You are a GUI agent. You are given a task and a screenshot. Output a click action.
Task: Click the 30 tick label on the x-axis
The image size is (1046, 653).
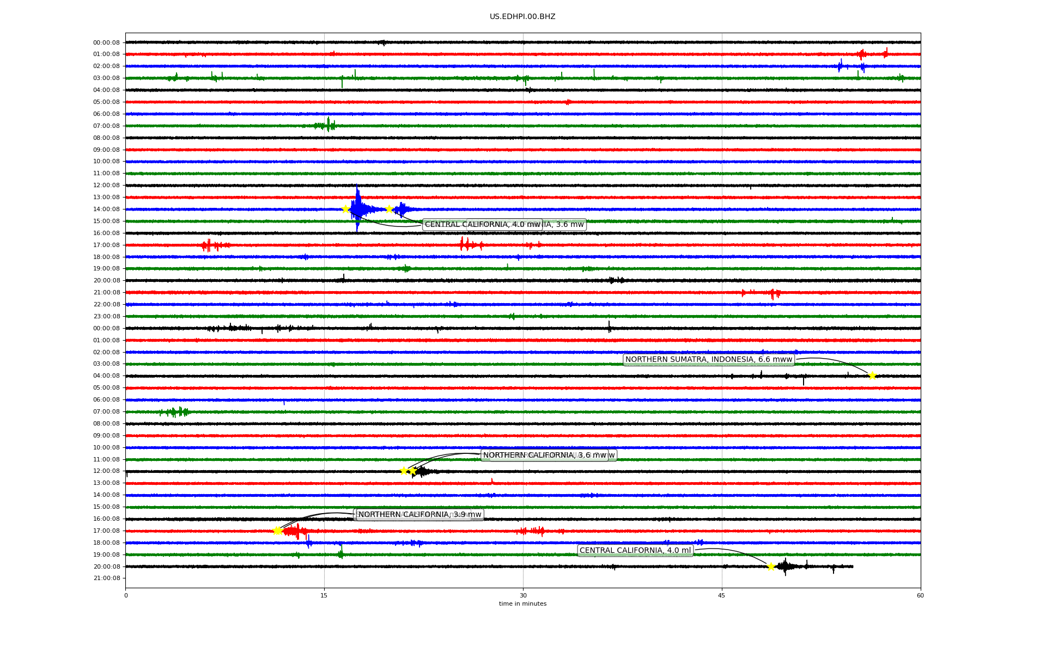523,595
